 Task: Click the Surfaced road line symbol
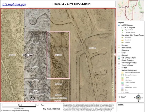[x=122, y=43]
